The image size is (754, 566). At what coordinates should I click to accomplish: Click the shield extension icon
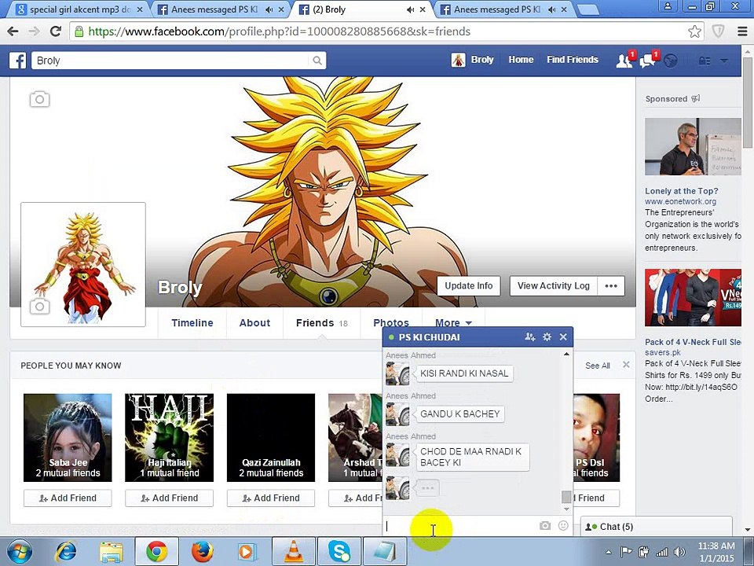(x=718, y=31)
